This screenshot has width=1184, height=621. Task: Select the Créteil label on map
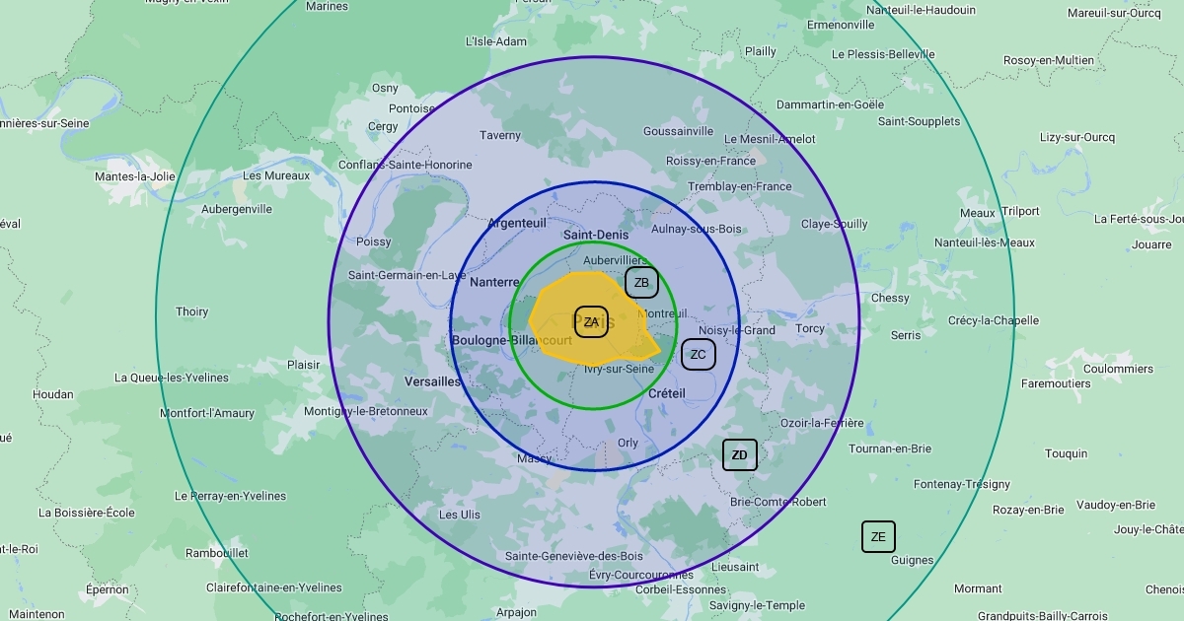pyautogui.click(x=667, y=393)
